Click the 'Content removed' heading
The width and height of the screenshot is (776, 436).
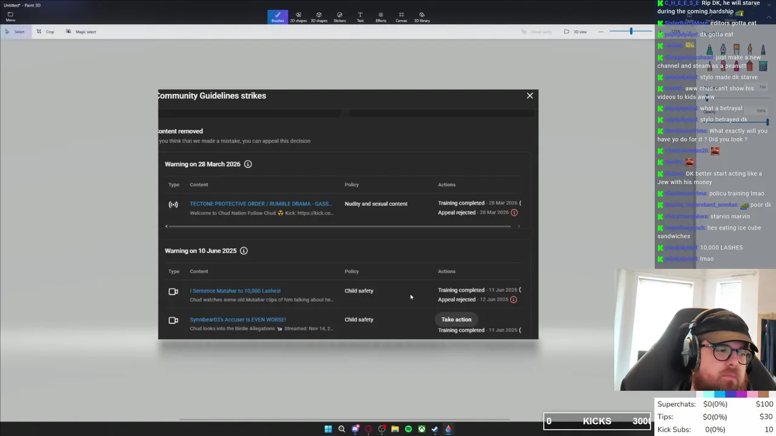tap(181, 131)
